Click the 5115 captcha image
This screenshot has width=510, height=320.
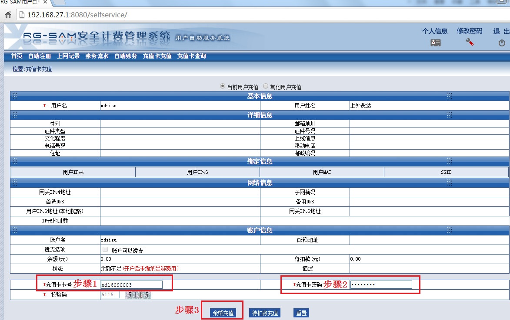[x=138, y=295]
